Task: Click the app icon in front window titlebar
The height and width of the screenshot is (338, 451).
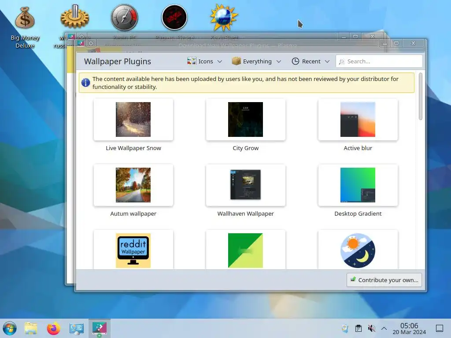Action: (81, 44)
